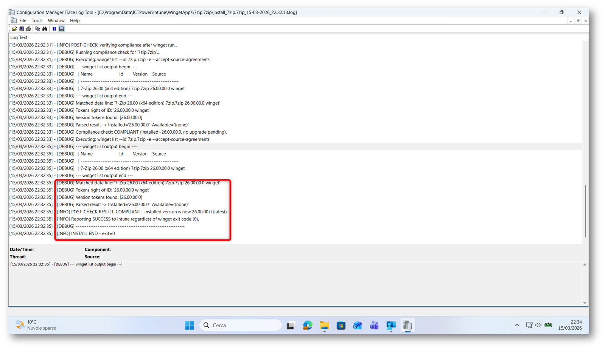Open the clock showing 22:34 15/03/2026

(570, 325)
